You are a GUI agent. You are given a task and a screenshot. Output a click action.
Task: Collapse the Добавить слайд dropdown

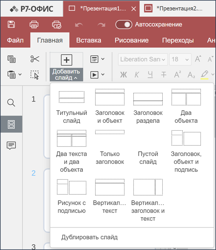[66, 75]
